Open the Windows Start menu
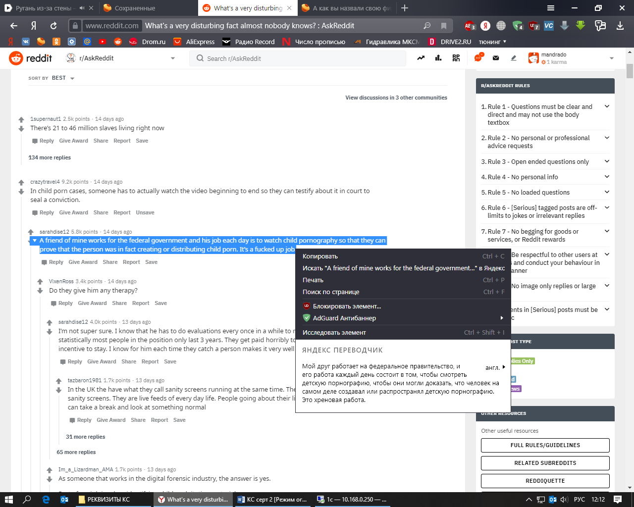634x507 pixels. click(8, 500)
